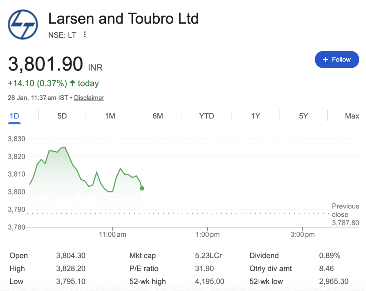Switch to the 6M chart view

coord(158,116)
